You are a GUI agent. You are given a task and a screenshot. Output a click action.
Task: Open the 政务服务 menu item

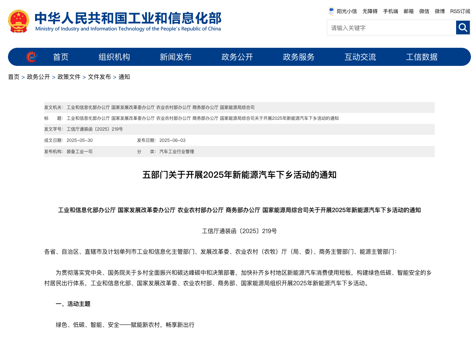tap(299, 57)
